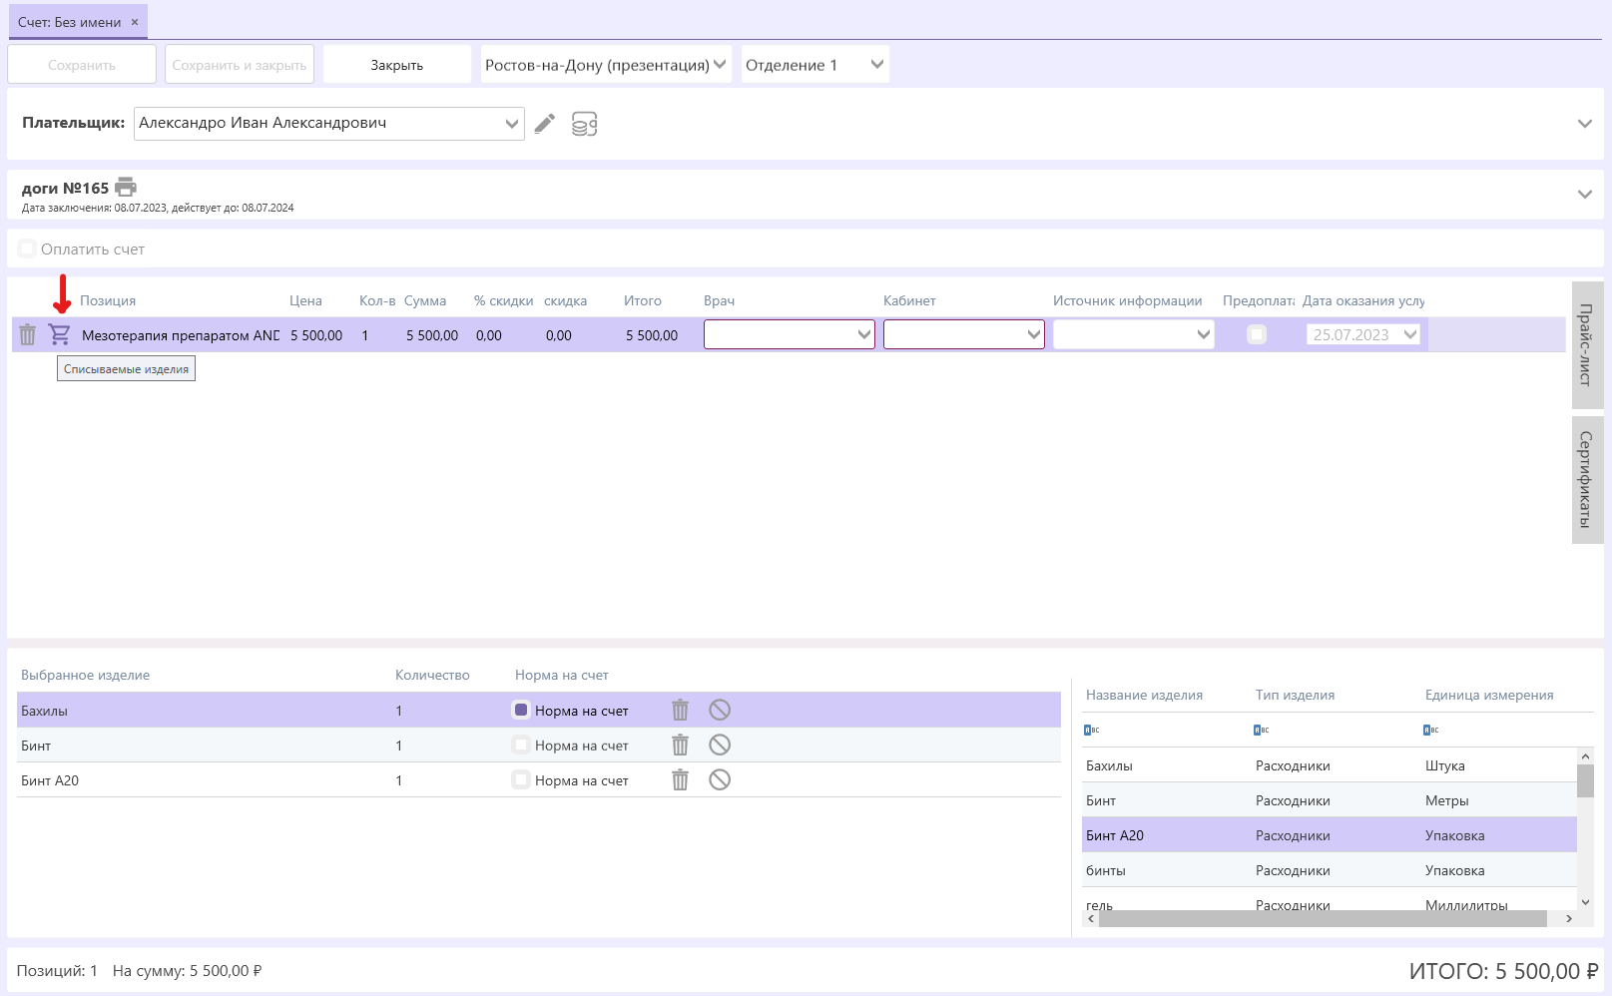
Task: Select Бинт А20 in available items list
Action: pos(1330,835)
